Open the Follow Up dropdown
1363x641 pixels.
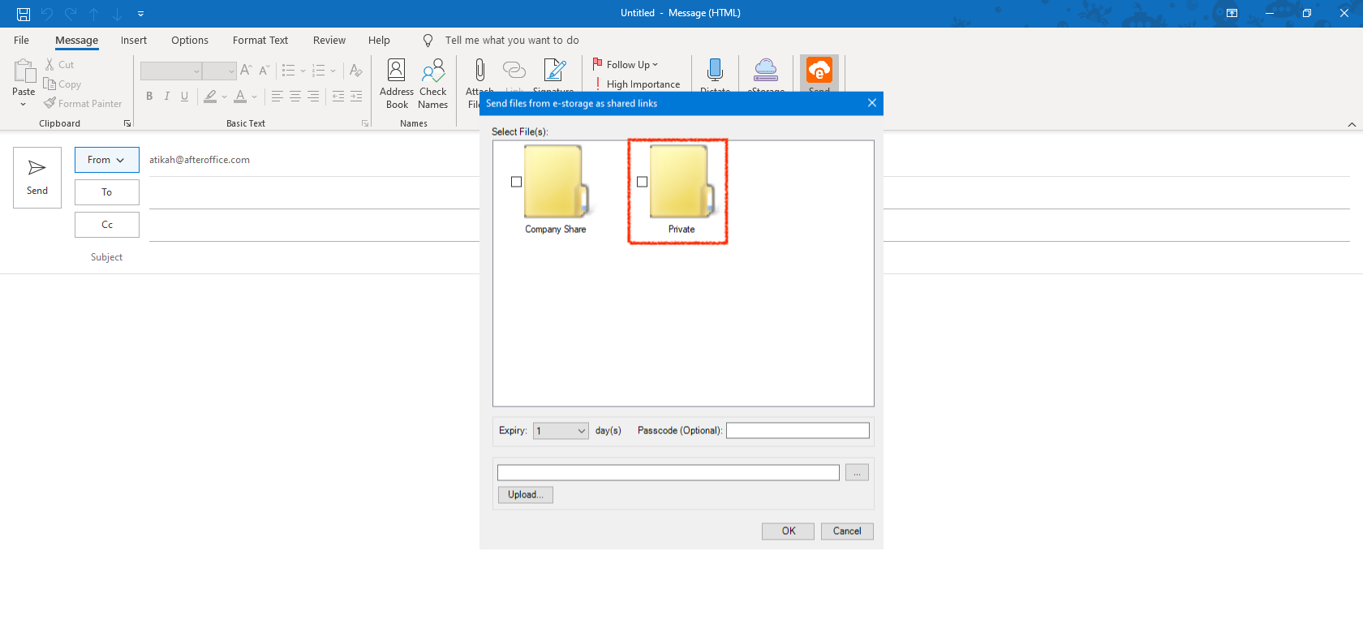[631, 65]
